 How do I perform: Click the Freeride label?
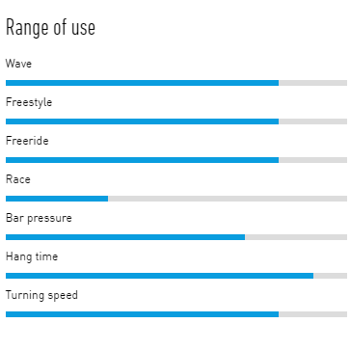pyautogui.click(x=27, y=141)
